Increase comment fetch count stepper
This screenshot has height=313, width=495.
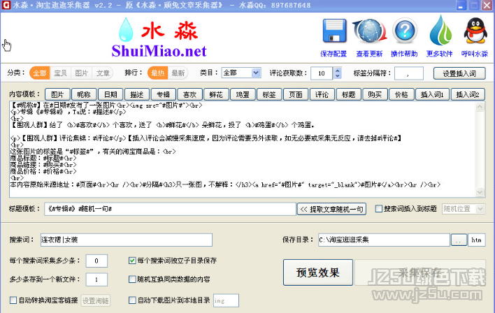[338, 71]
